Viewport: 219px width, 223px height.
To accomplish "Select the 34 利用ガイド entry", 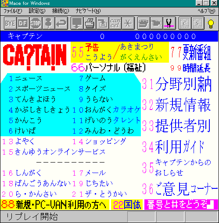I will [173, 147].
